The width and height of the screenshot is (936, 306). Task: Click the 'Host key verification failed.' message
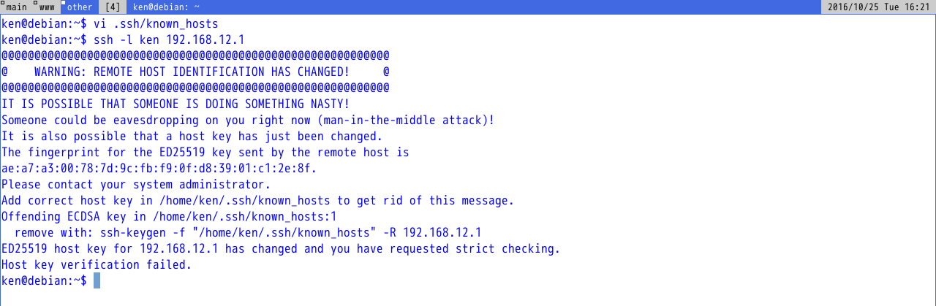click(x=97, y=264)
